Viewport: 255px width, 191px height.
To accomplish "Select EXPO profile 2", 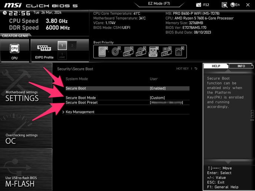I will pos(72,46).
